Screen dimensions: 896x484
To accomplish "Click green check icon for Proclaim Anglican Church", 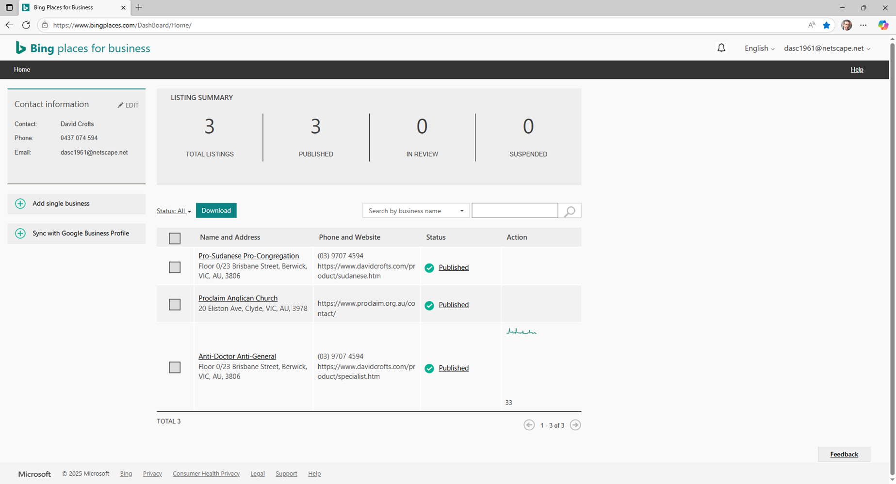I will pyautogui.click(x=429, y=305).
